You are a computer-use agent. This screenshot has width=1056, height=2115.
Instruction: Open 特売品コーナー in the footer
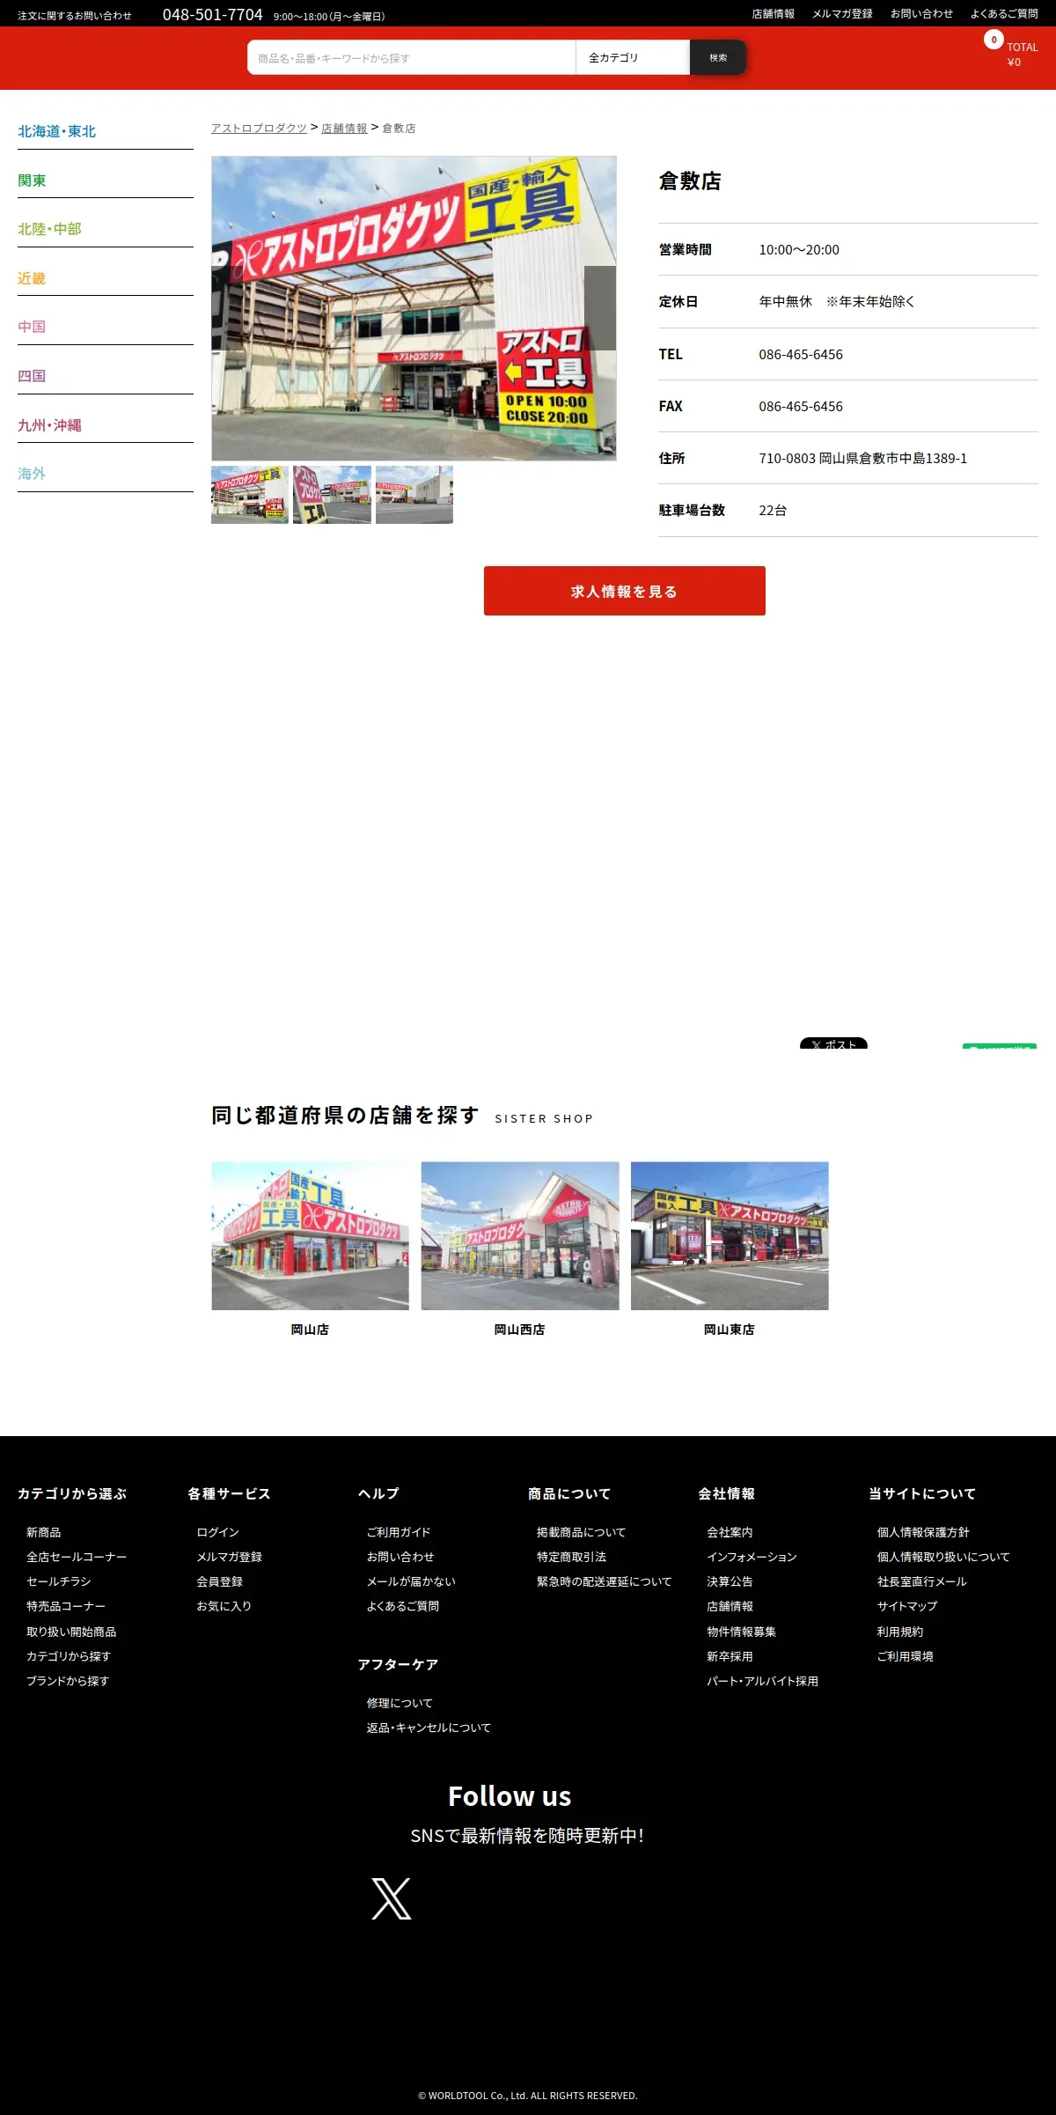[66, 1606]
